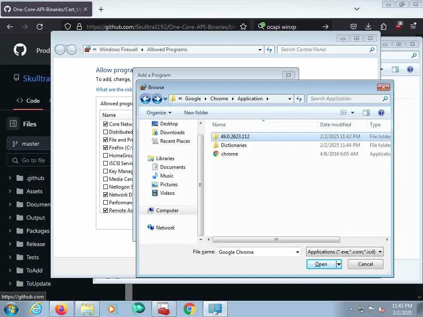Image resolution: width=423 pixels, height=317 pixels.
Task: Toggle the preview pane in Browse dialog
Action: (x=366, y=113)
